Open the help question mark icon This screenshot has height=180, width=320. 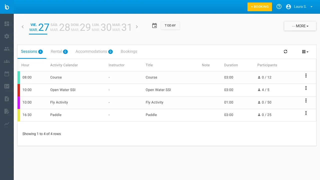(x=279, y=6)
